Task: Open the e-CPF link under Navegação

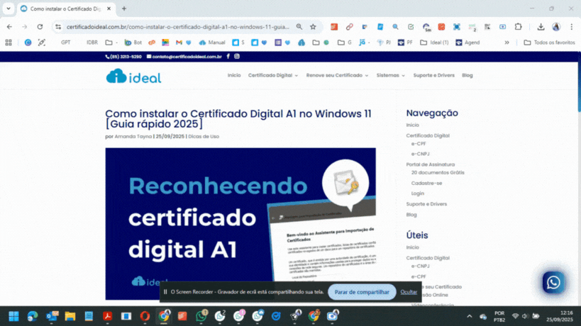Action: click(x=419, y=144)
